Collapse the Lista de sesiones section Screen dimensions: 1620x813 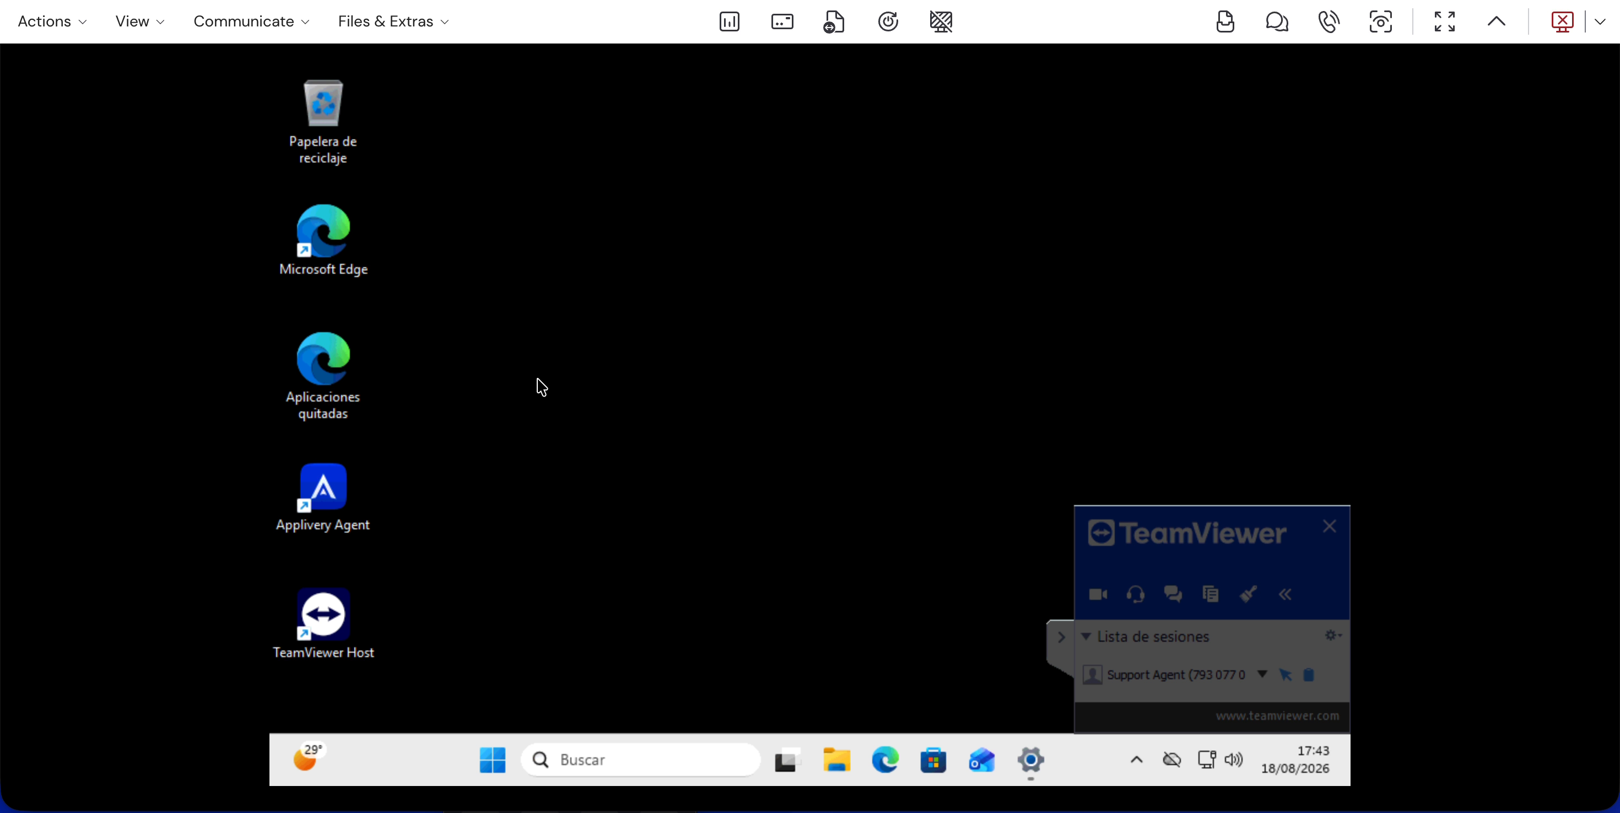(1086, 636)
